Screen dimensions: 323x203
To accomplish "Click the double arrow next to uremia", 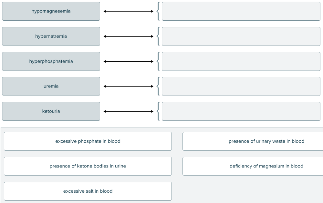I will click(x=129, y=86).
